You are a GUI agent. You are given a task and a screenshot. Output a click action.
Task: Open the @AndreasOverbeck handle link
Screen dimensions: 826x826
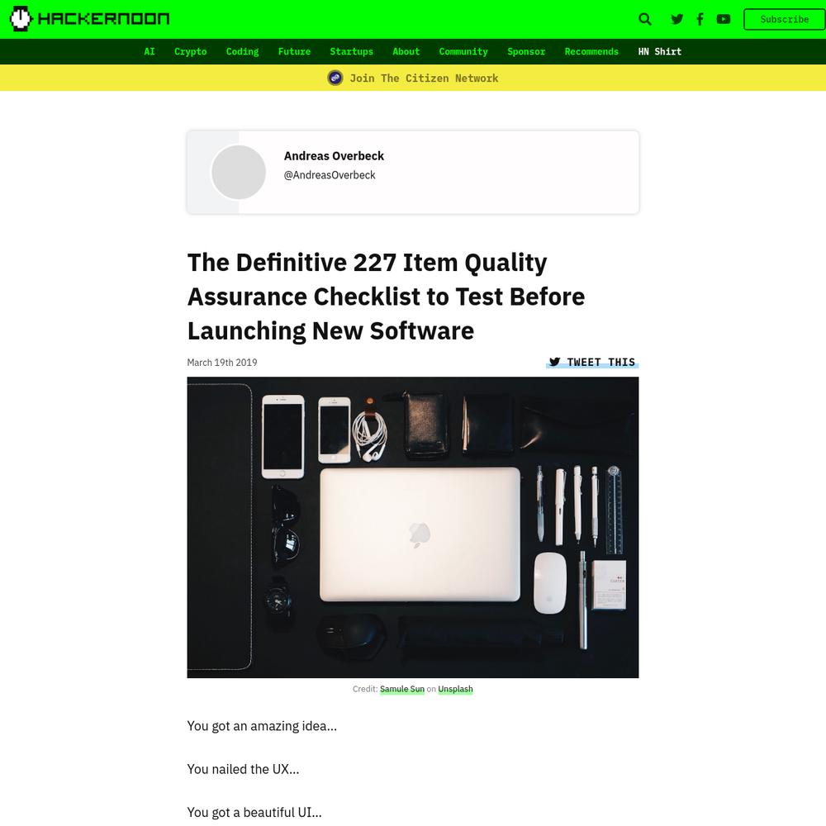click(330, 175)
